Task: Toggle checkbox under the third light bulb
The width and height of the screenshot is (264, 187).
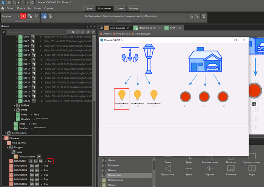Action: point(154,106)
